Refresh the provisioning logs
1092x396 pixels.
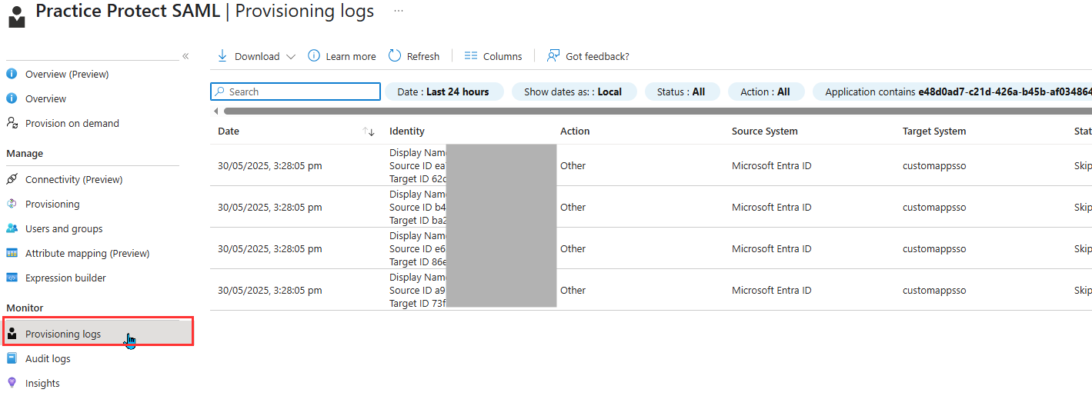(x=422, y=57)
